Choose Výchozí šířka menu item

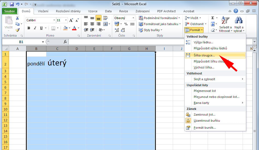pyautogui.click(x=215, y=67)
